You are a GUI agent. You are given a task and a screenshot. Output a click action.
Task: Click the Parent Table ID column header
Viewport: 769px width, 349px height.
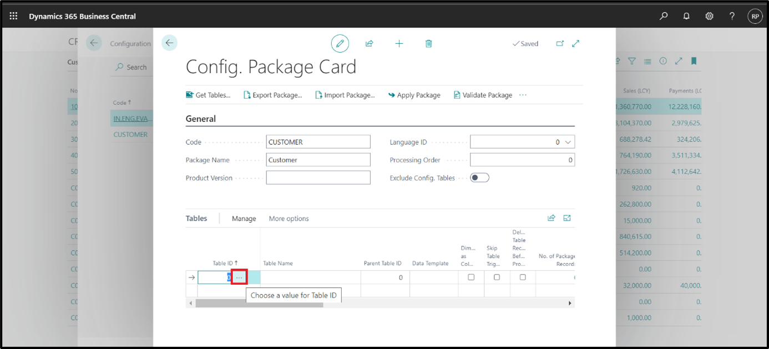[x=382, y=263]
